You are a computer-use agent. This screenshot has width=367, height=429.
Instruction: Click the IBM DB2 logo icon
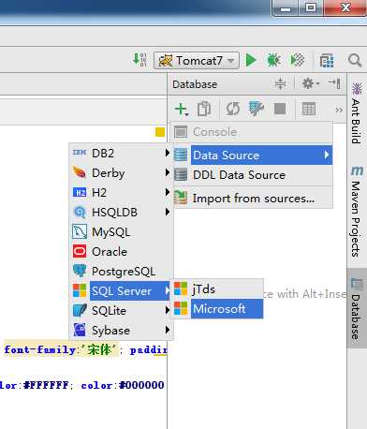tap(80, 153)
